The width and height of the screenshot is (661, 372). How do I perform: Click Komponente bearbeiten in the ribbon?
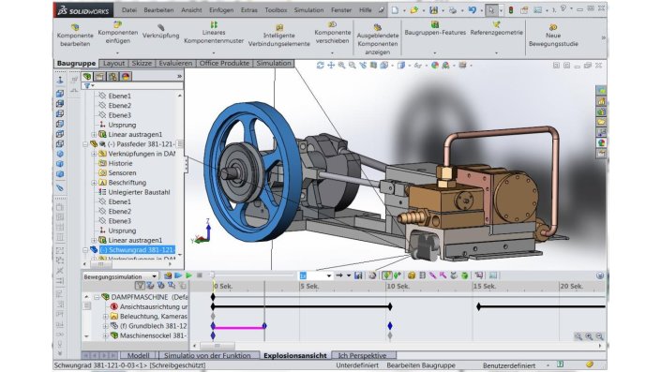point(75,36)
